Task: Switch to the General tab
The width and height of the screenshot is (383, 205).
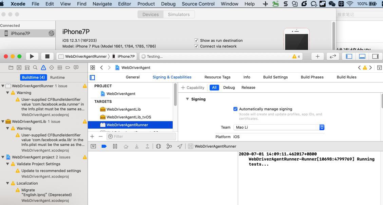Action: [x=133, y=77]
